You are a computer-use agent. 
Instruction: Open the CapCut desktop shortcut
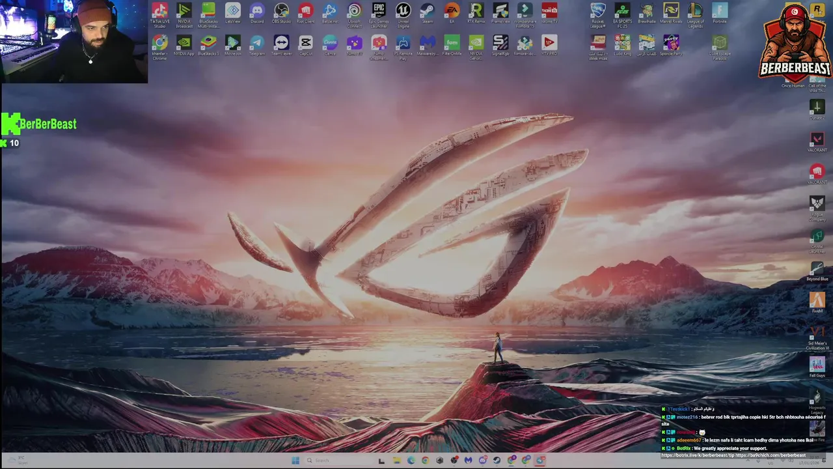305,45
